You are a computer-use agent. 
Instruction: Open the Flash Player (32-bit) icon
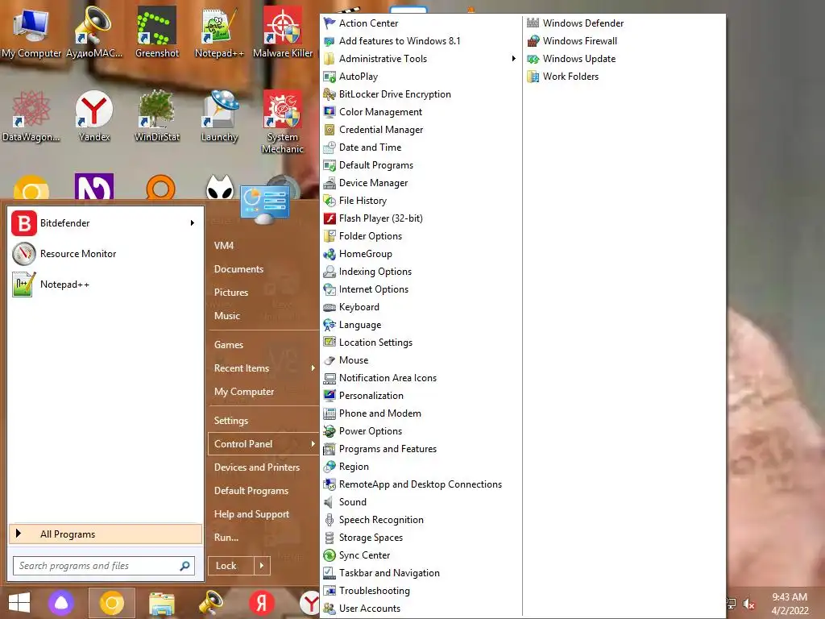330,218
